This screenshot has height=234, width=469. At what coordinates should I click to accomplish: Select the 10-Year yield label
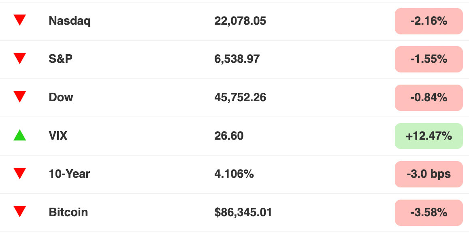coord(69,174)
